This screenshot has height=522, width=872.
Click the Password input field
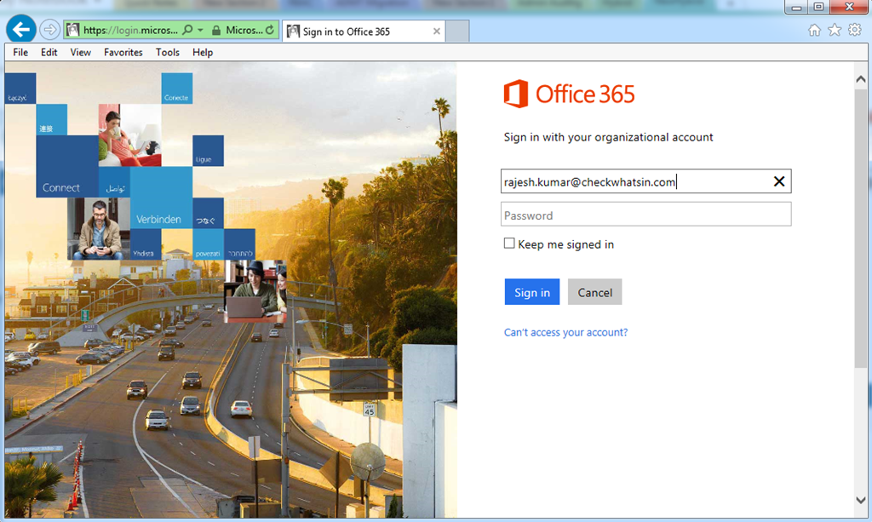click(x=645, y=215)
